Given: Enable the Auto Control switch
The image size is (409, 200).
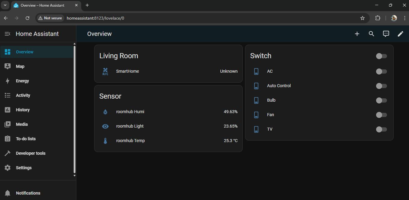Looking at the screenshot, I should click(x=381, y=86).
